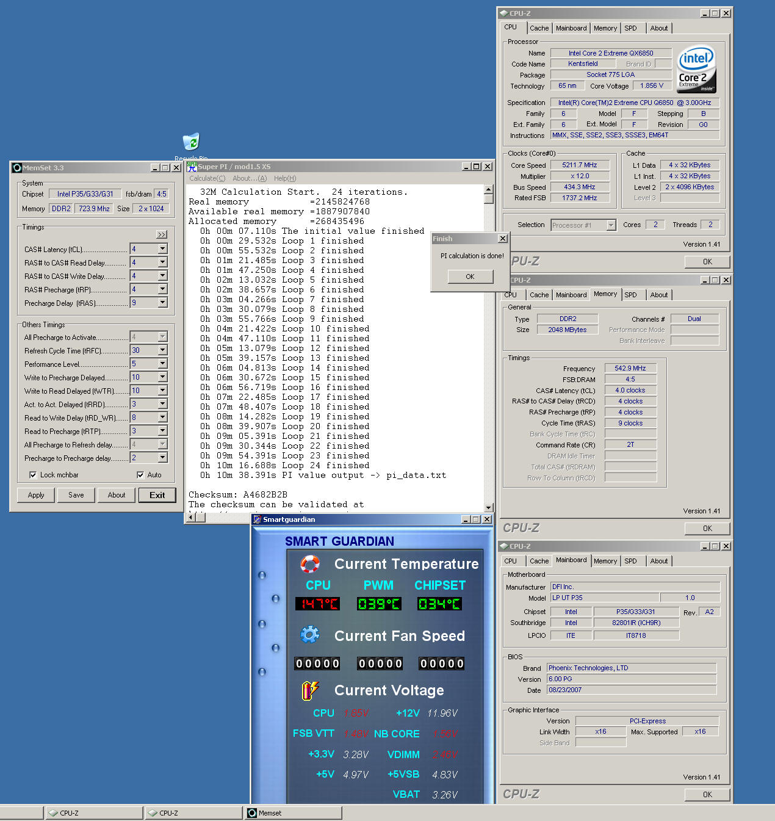Click the Memset taskbar icon
Screen dimensions: 775x821
(252, 813)
